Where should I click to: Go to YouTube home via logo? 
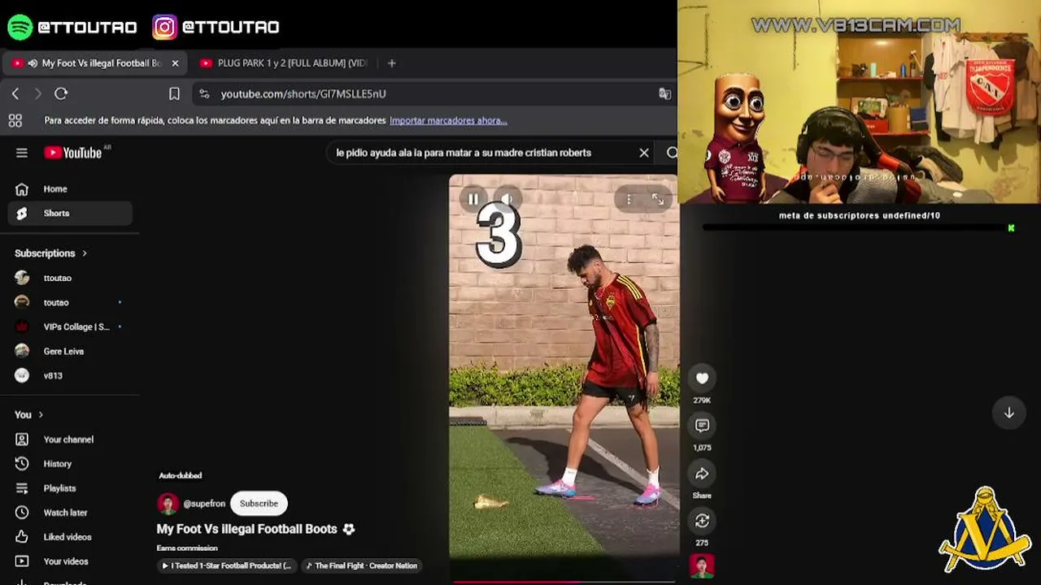(73, 153)
